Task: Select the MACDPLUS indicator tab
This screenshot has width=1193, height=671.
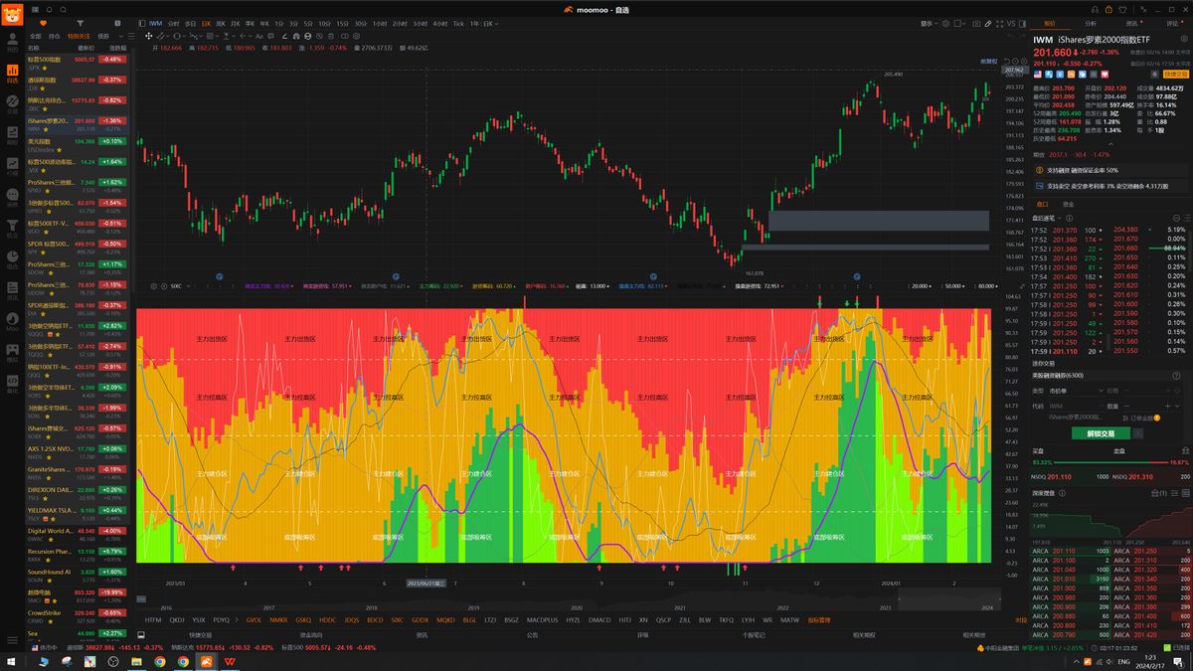Action: coord(542,619)
